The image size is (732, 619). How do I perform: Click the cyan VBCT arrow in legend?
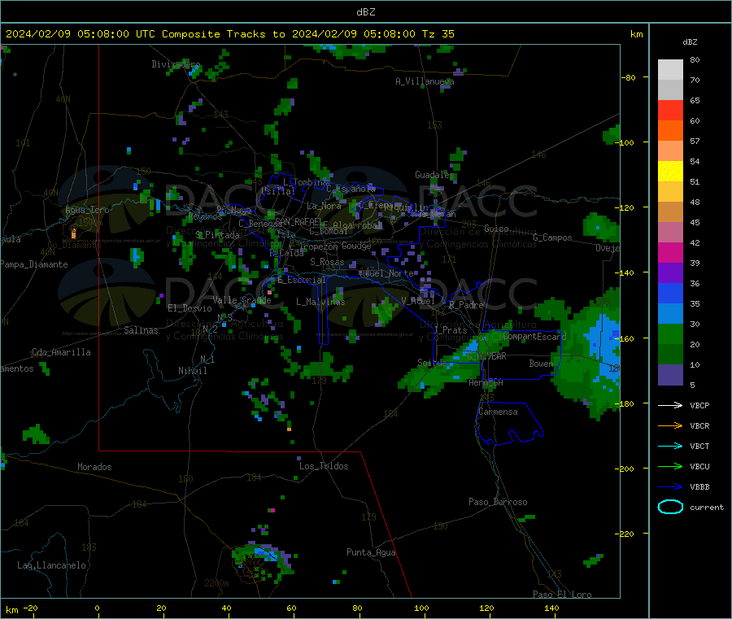point(670,447)
